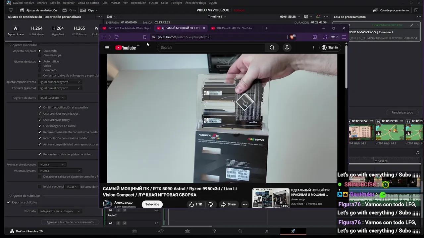Select Cuadrado pixel aspect radio button
The width and height of the screenshot is (424, 238).
pyautogui.click(x=40, y=51)
